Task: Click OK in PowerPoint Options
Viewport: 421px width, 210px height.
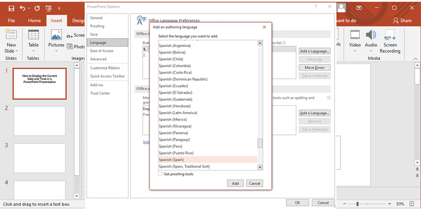Action: 298,203
